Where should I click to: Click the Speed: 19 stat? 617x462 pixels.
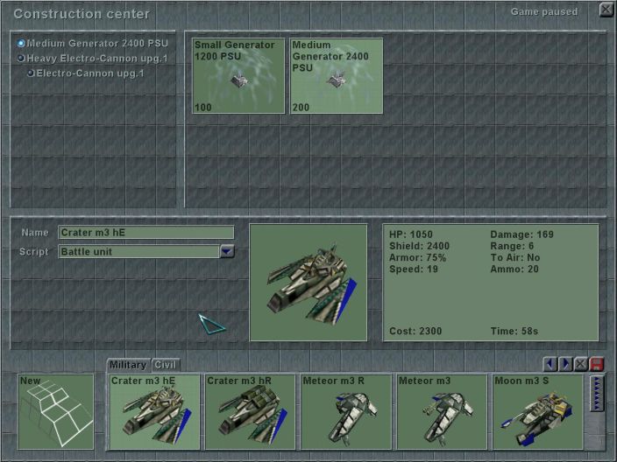coord(414,269)
